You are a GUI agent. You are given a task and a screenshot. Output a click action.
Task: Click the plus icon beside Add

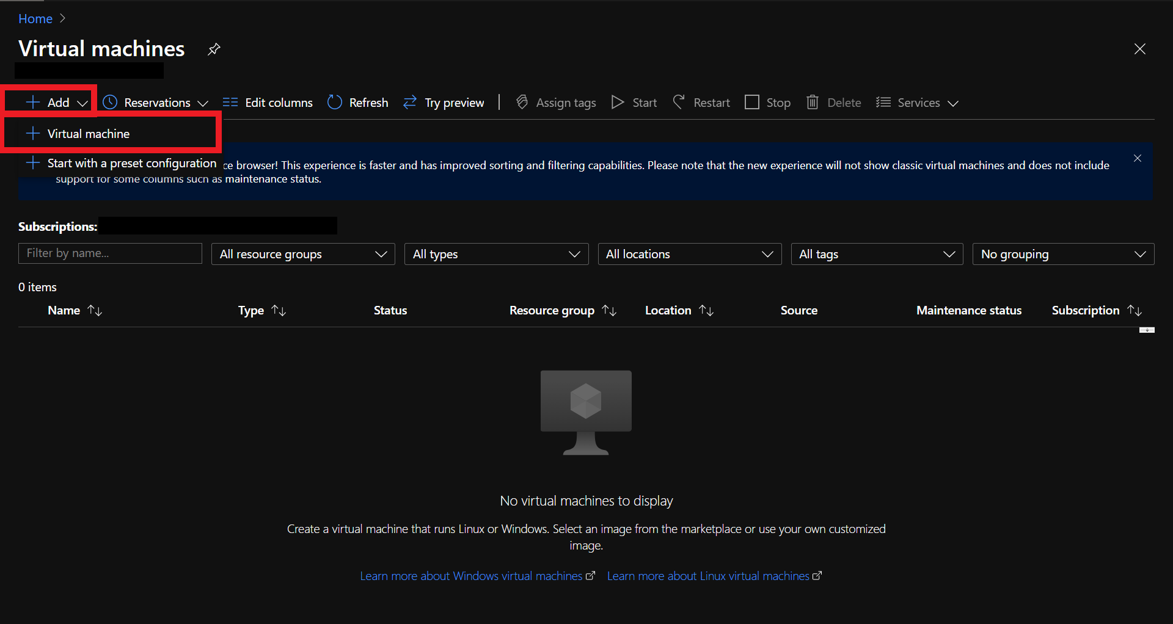pyautogui.click(x=33, y=102)
